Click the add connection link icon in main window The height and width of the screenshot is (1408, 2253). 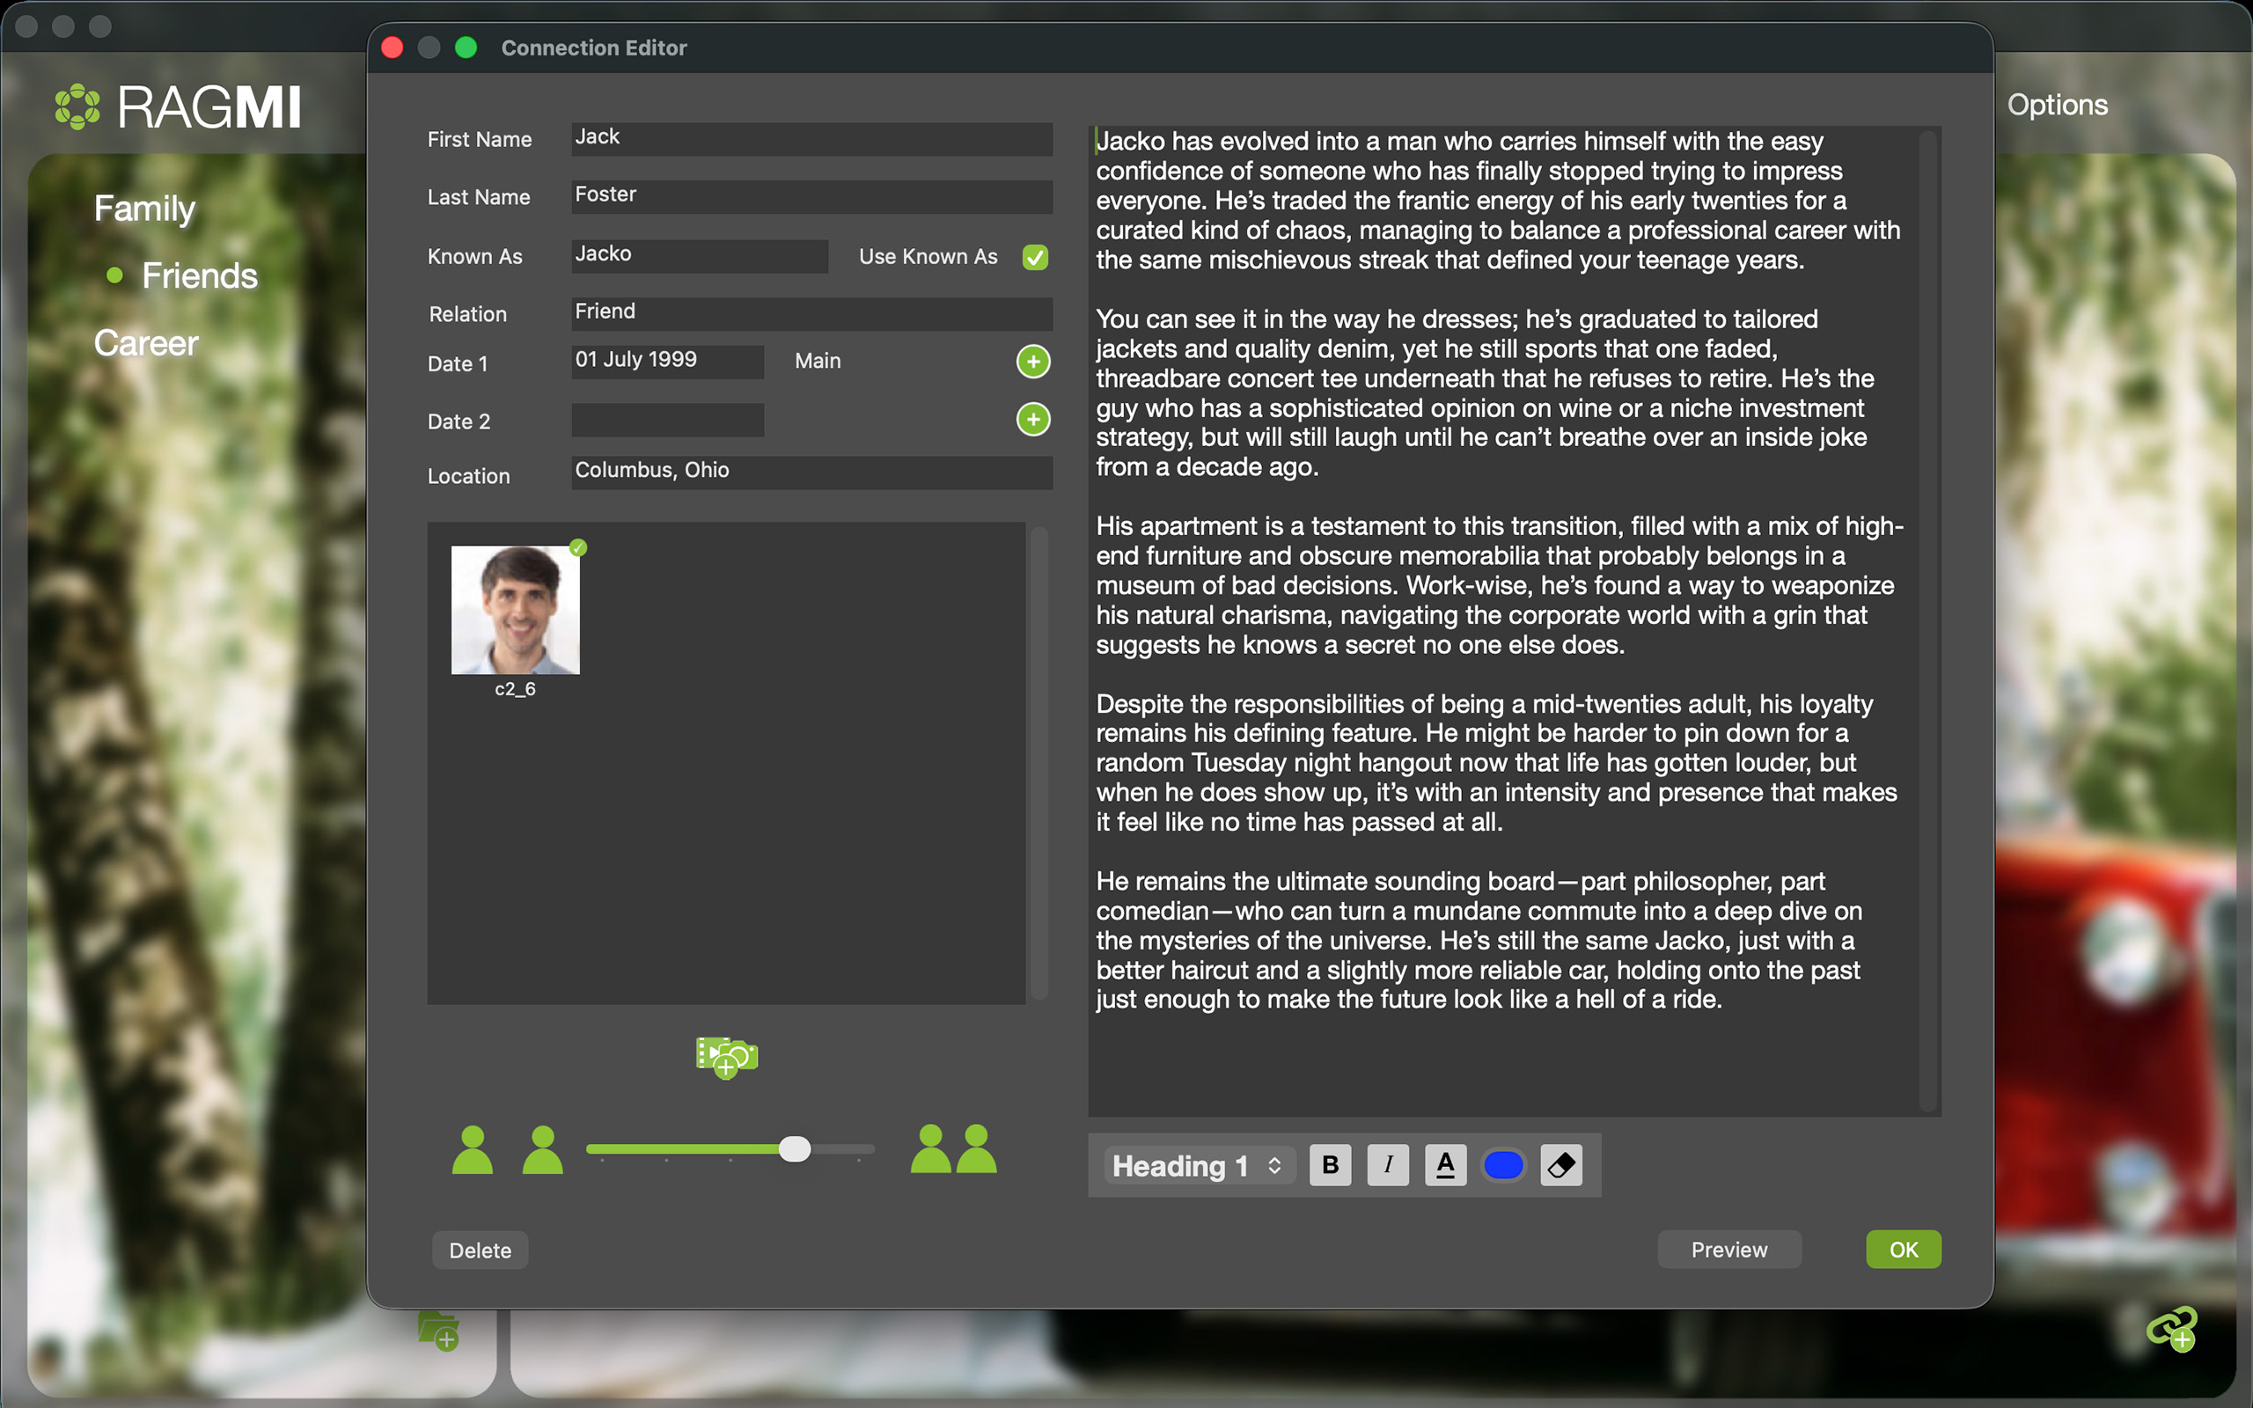pyautogui.click(x=2172, y=1329)
